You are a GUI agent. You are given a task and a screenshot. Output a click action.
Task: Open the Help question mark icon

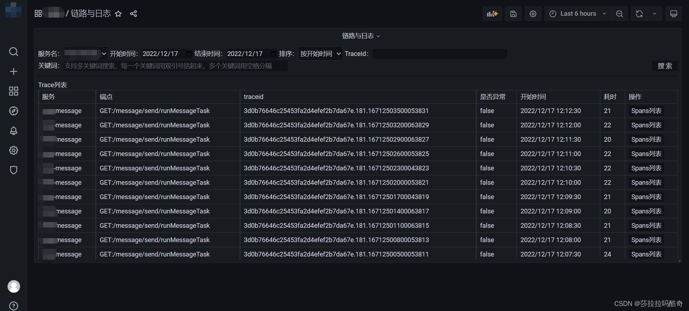pos(14,306)
